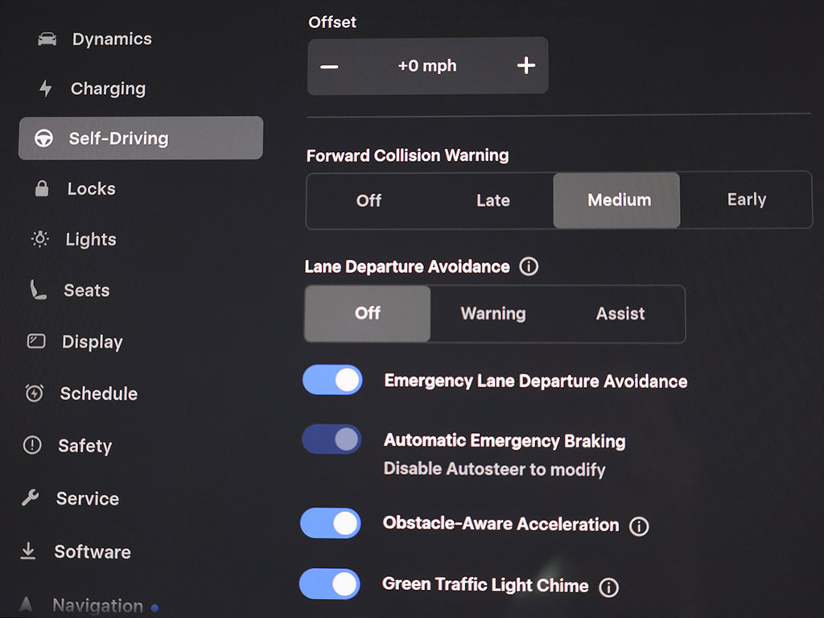The image size is (824, 618).
Task: Click 'Disable Autosteer to modify' text
Action: [x=495, y=469]
